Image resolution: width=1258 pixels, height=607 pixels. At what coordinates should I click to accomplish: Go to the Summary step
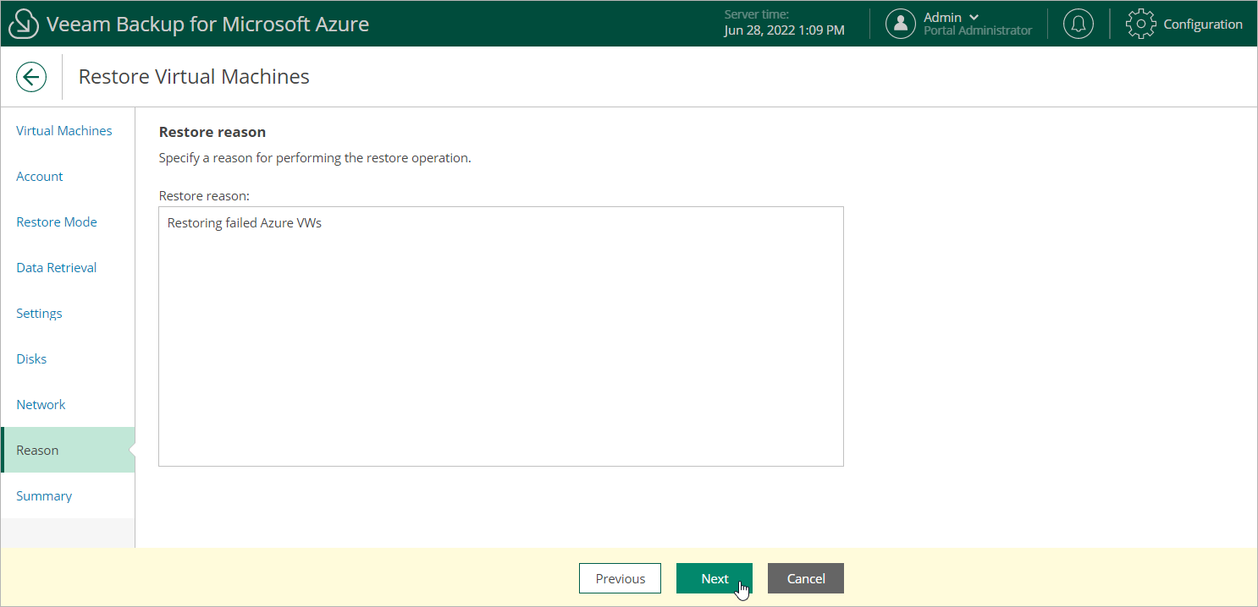[44, 496]
